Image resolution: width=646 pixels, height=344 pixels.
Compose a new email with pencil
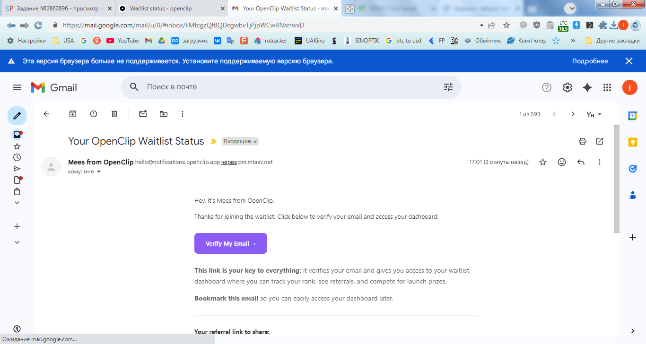17,116
